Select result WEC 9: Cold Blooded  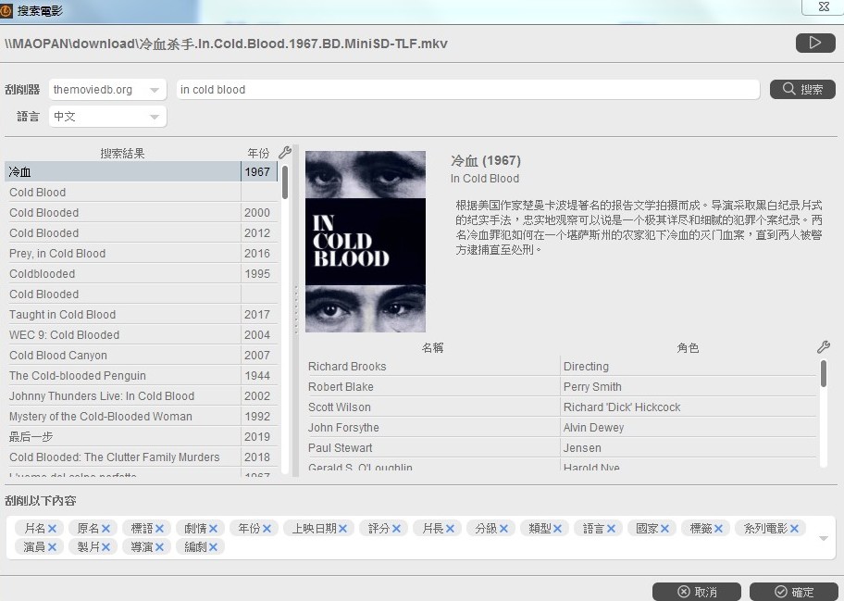click(141, 335)
